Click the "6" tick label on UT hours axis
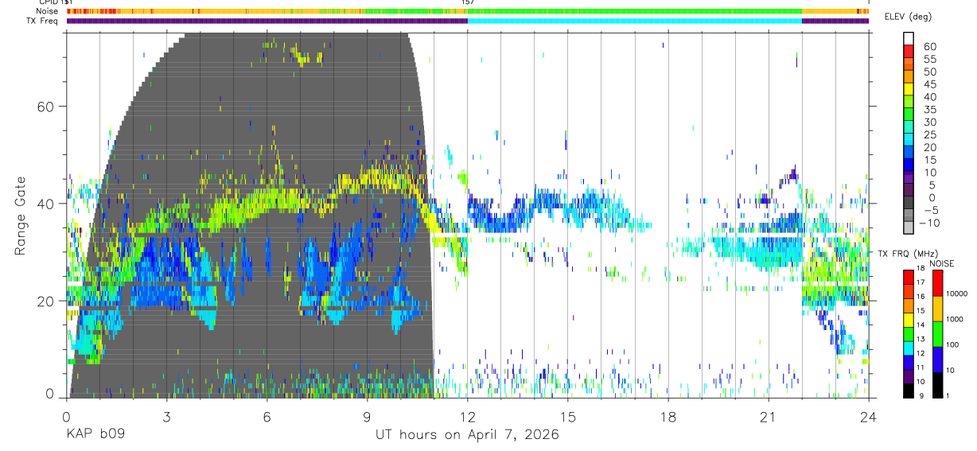Viewport: 977px width, 451px height. click(x=267, y=416)
